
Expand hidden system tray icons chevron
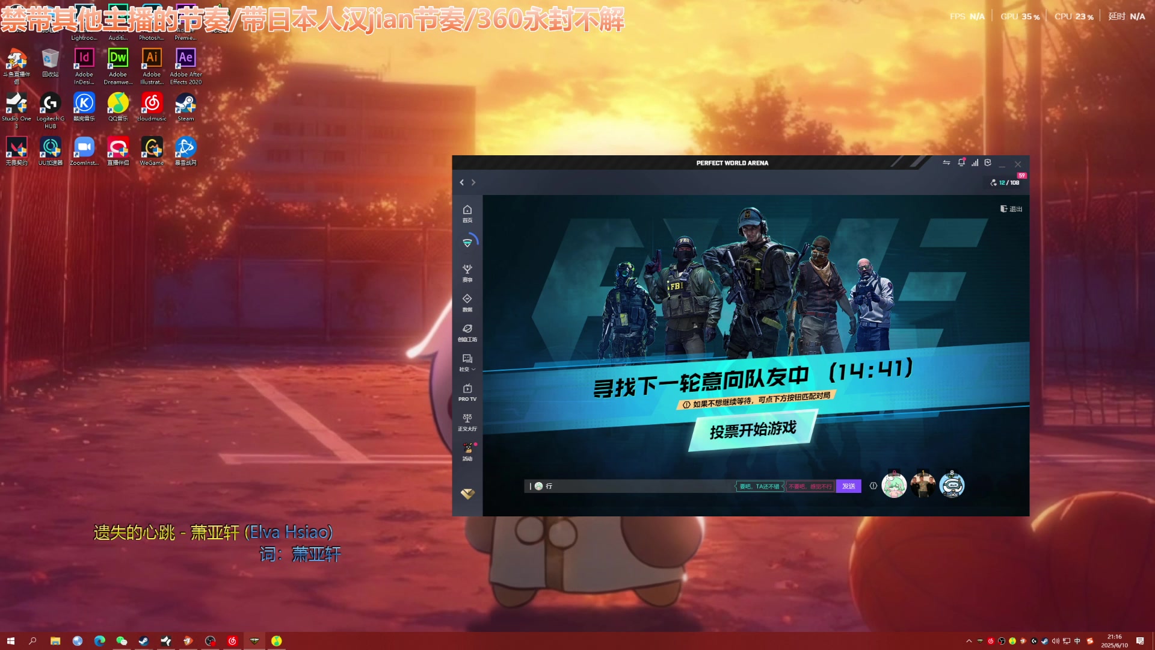tap(969, 641)
